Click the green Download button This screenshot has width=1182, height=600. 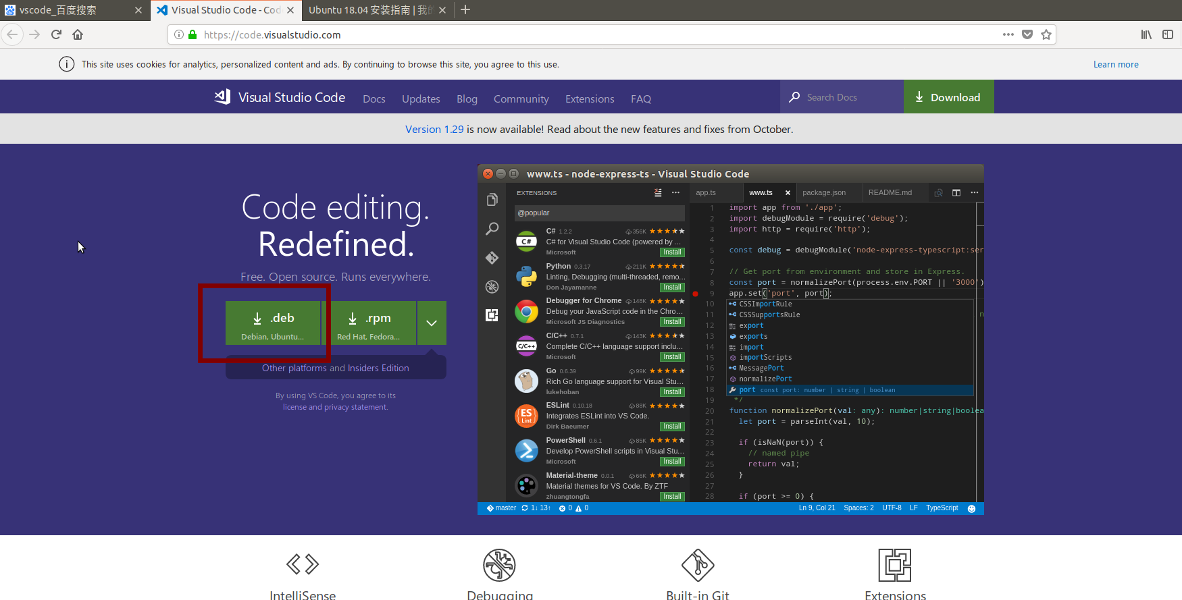click(948, 97)
